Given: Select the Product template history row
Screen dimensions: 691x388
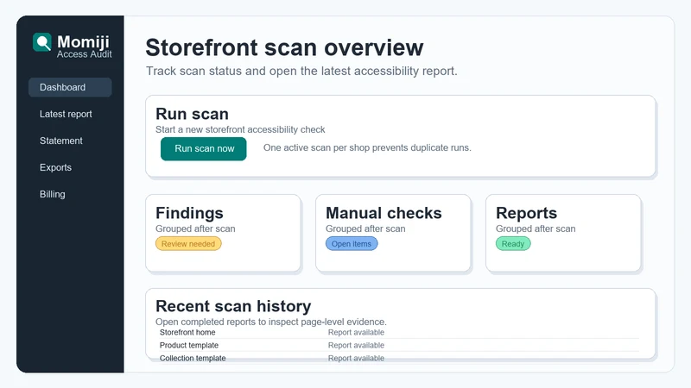Looking at the screenshot, I should (399, 346).
